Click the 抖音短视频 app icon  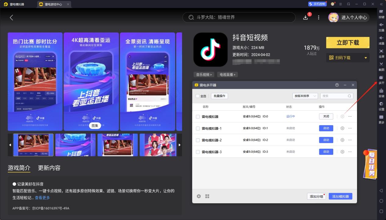click(210, 50)
